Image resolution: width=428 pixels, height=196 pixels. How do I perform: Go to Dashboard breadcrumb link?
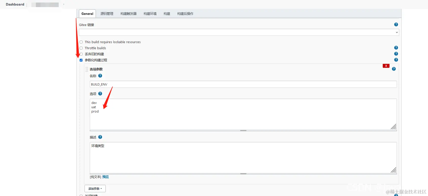coord(15,4)
